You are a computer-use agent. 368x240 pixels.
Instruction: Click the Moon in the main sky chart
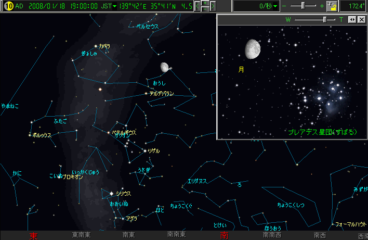coord(165,67)
